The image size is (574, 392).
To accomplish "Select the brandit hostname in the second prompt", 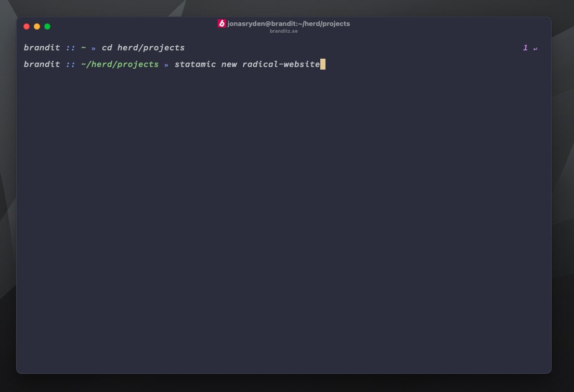I will [x=42, y=64].
